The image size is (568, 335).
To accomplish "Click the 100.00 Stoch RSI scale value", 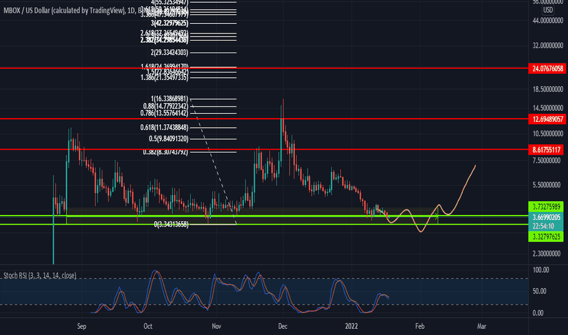I will tap(541, 270).
